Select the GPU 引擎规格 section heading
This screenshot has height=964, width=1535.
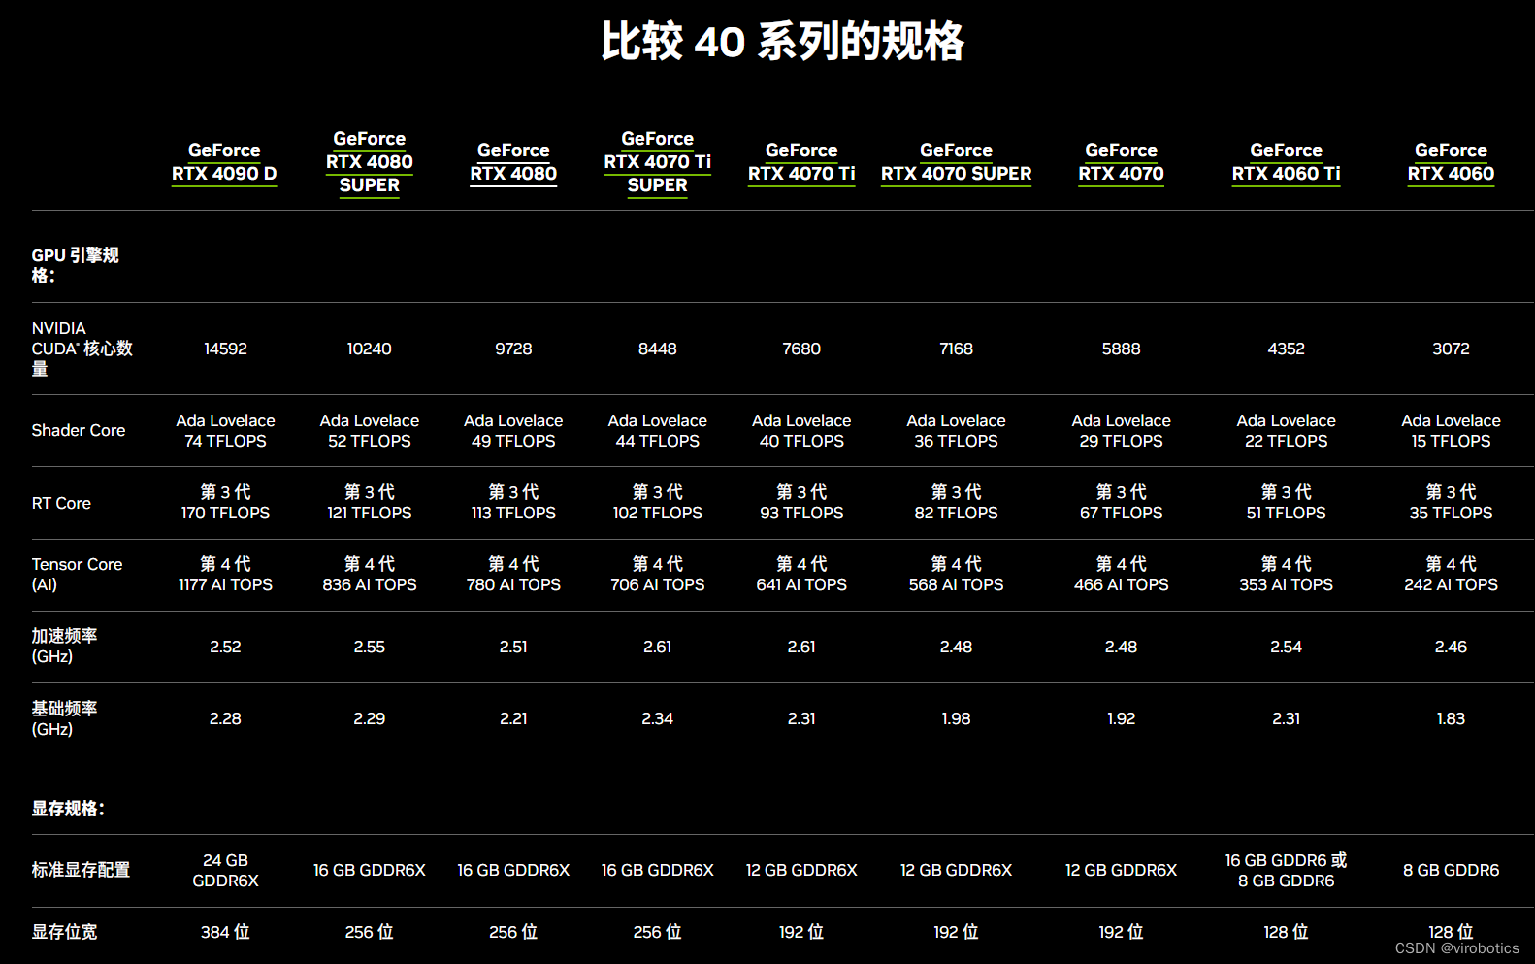click(75, 266)
